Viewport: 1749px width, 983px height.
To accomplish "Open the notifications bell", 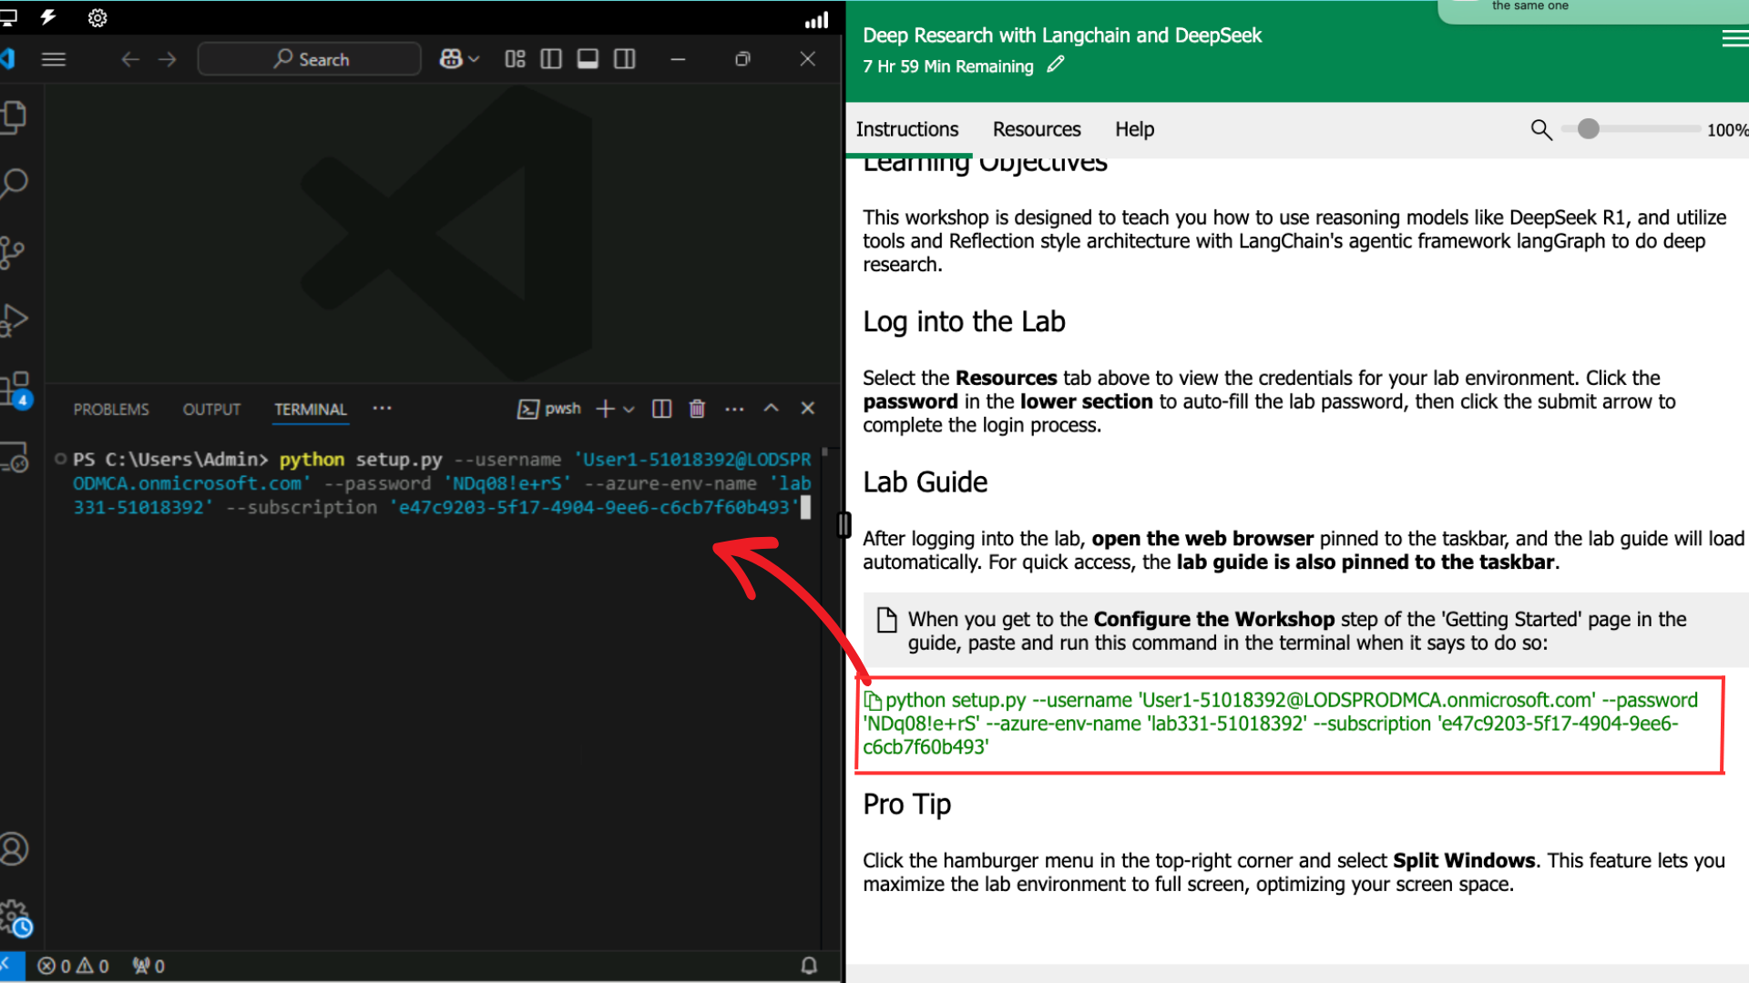I will coord(809,966).
